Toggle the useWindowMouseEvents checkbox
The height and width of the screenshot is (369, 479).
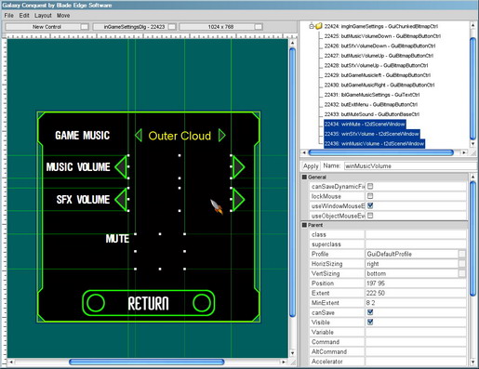370,205
